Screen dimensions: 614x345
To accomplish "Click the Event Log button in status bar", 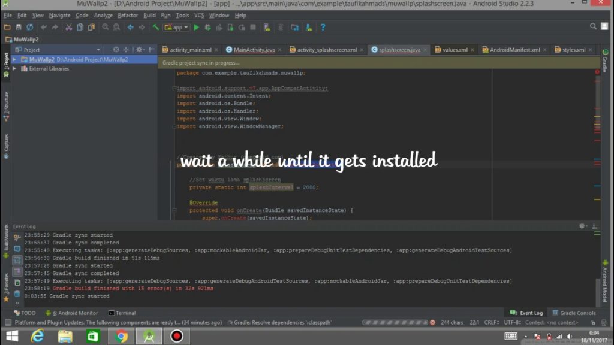I will 526,313.
